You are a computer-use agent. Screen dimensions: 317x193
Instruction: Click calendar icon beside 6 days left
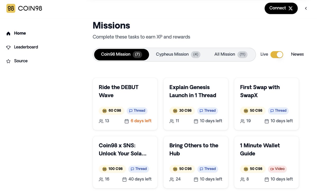click(127, 121)
